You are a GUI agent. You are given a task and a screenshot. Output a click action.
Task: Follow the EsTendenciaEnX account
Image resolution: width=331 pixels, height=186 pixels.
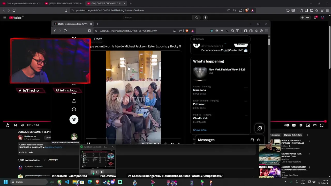[x=241, y=44]
